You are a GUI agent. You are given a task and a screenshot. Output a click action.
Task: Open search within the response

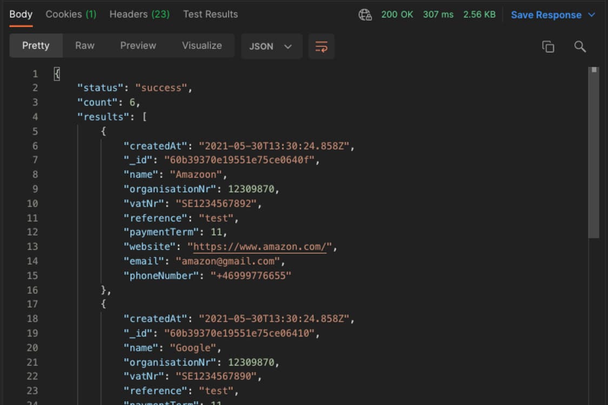(x=580, y=47)
